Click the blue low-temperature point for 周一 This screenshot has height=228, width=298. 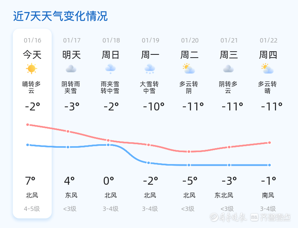pos(149,163)
